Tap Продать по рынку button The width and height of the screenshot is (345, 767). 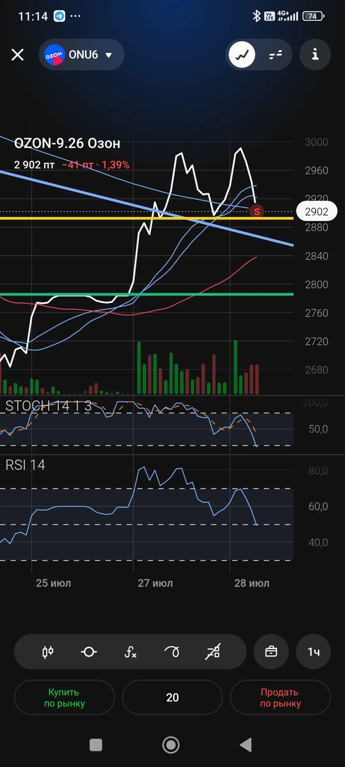[280, 697]
